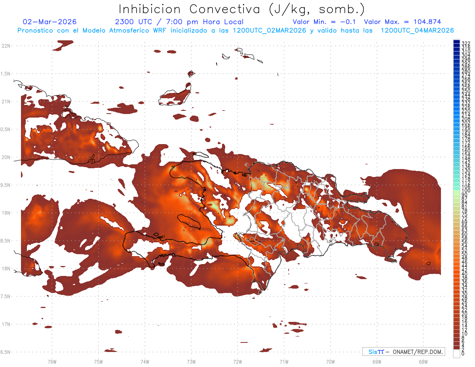Click the dark navy color swatch beside 322
475x367 pixels.
click(456, 42)
